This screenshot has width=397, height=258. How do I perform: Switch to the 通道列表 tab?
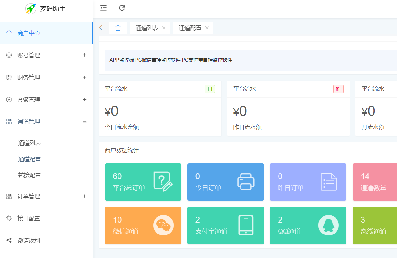tap(147, 28)
